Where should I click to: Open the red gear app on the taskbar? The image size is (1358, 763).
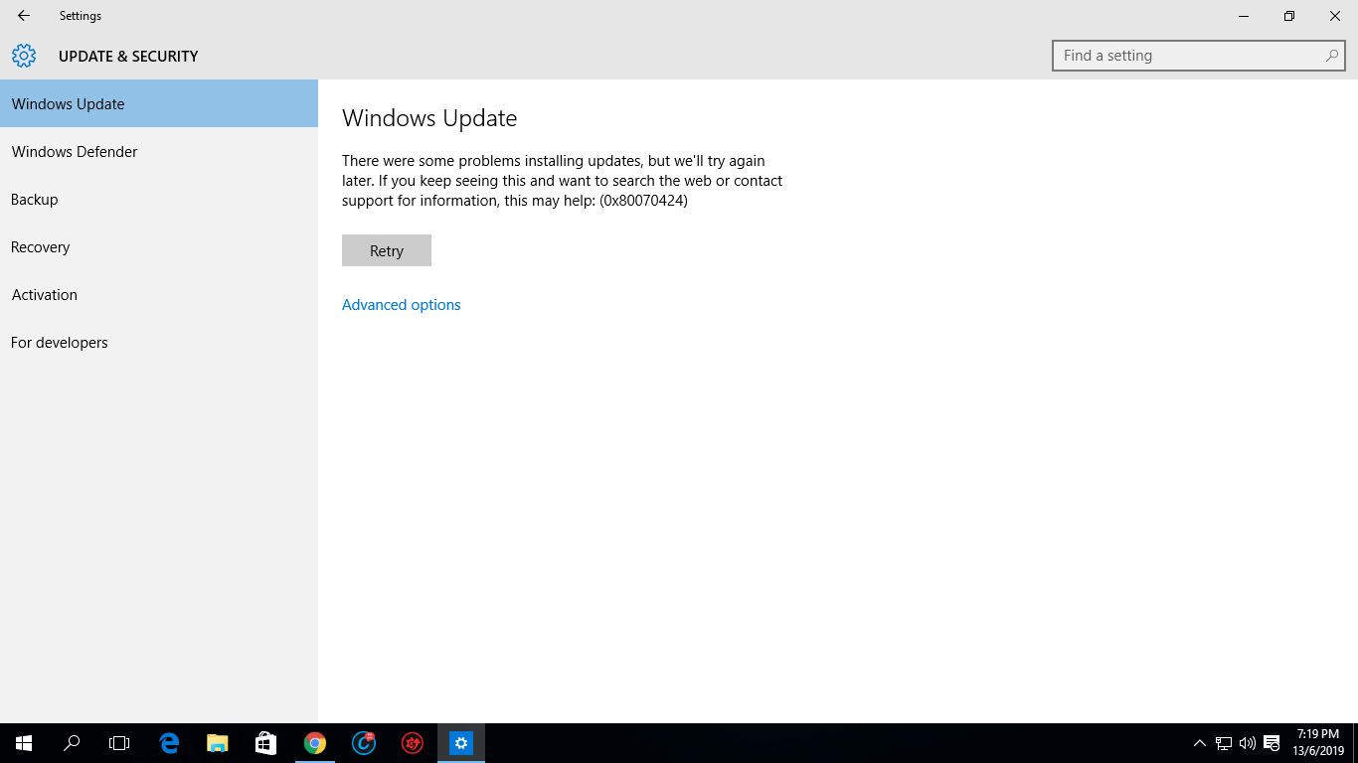tap(413, 743)
